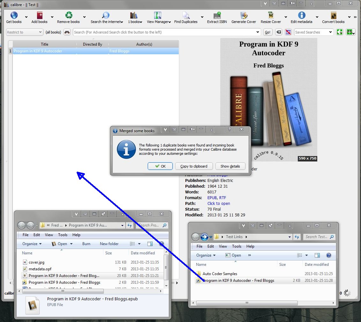Click Burn in Fred explorer window
The width and height of the screenshot is (361, 322).
point(86,244)
